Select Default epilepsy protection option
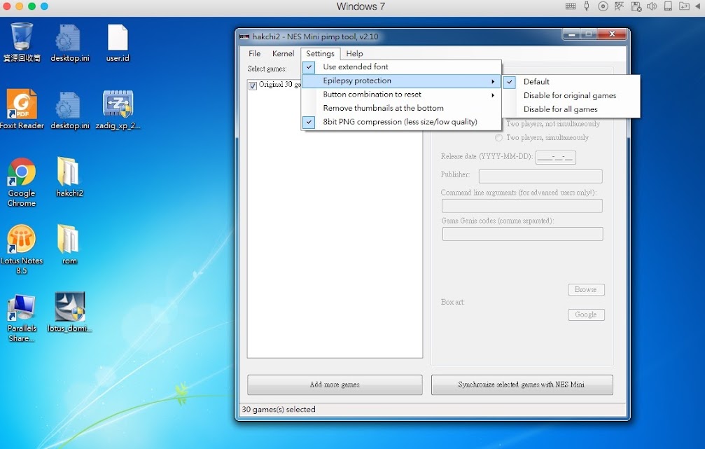Image resolution: width=705 pixels, height=449 pixels. click(x=571, y=82)
